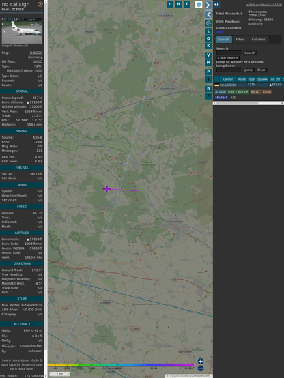284x378 pixels.
Task: Click the R button on map
Action: pos(208,89)
